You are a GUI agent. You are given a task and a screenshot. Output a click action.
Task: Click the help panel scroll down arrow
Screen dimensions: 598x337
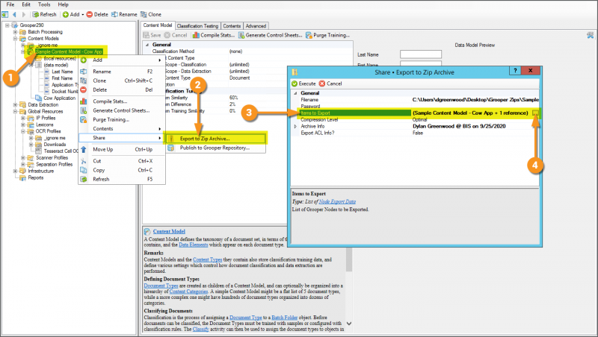pyautogui.click(x=348, y=324)
